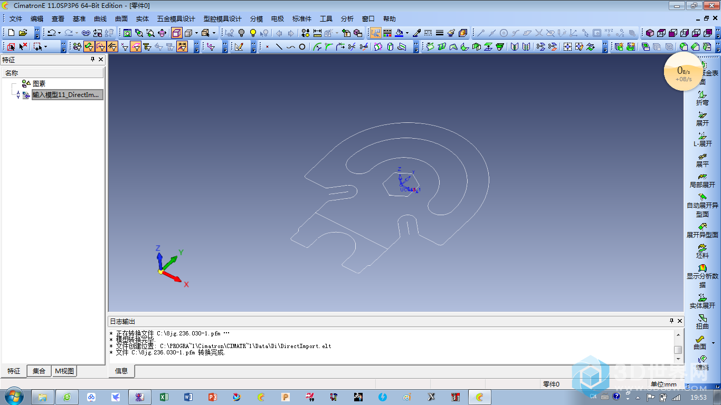
Task: Expand the 曲面 dropdown in right panel
Action: pyautogui.click(x=714, y=343)
